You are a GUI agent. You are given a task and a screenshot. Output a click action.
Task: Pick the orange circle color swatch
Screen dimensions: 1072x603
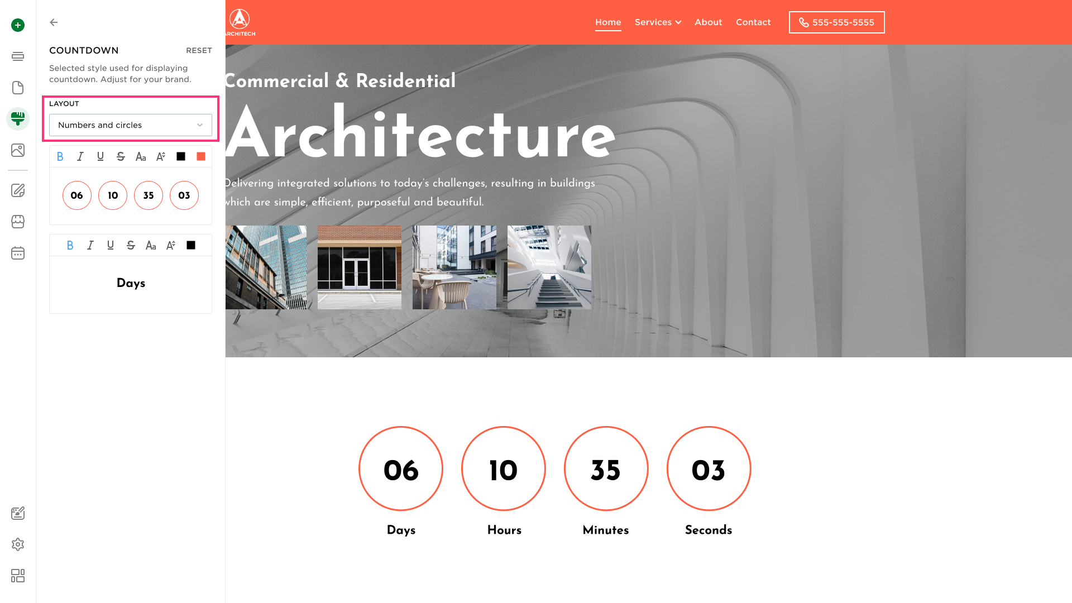(x=201, y=156)
